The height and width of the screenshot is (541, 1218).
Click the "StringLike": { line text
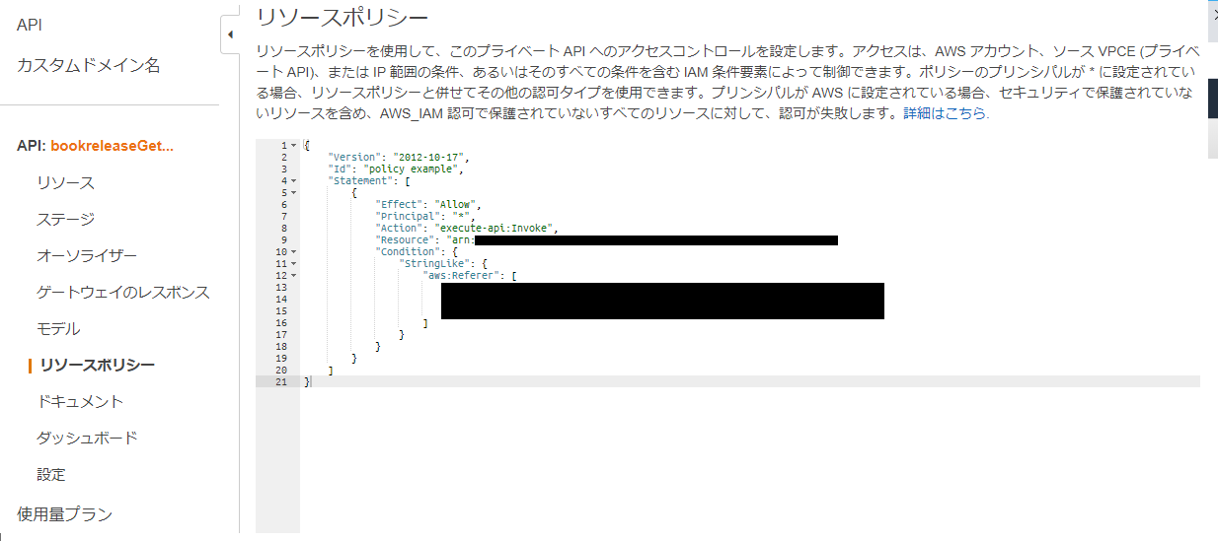point(443,263)
